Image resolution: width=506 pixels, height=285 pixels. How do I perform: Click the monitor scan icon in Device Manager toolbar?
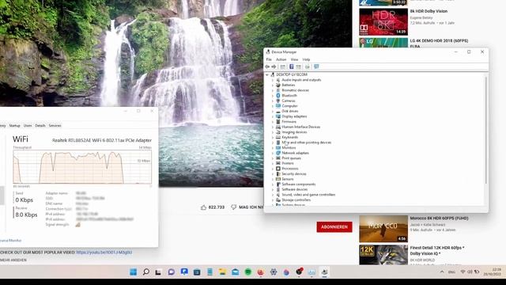click(316, 66)
